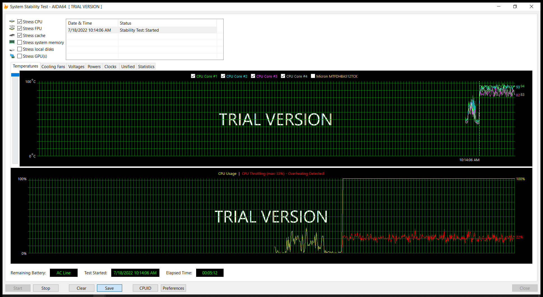The image size is (543, 297).
Task: Click the Stress FPU 123 icon
Action: [x=12, y=28]
